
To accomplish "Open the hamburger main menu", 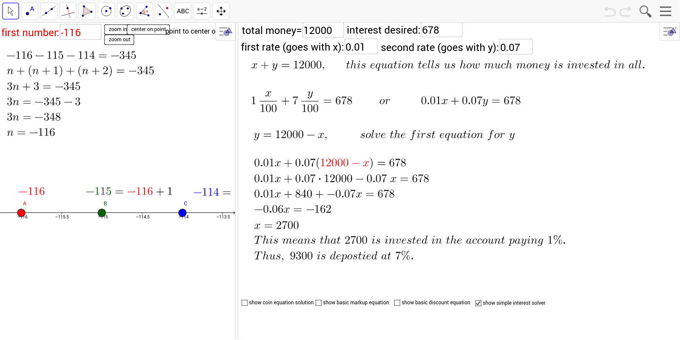I will point(666,11).
